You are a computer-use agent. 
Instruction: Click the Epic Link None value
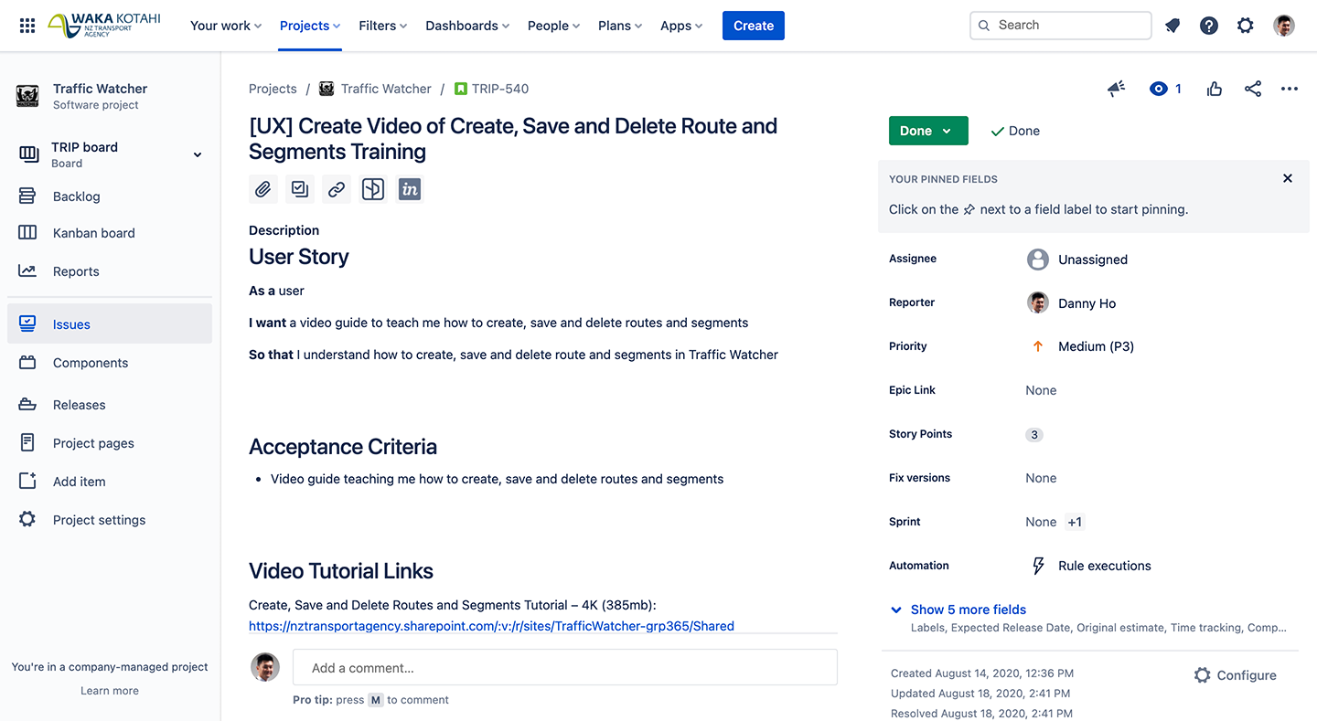(x=1041, y=390)
